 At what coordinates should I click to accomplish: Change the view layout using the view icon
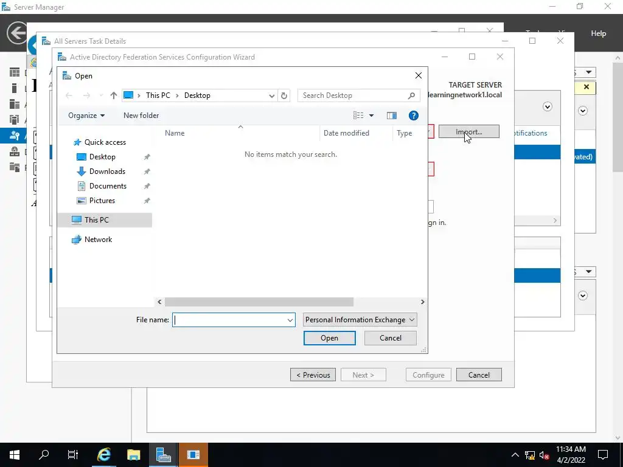coord(358,116)
